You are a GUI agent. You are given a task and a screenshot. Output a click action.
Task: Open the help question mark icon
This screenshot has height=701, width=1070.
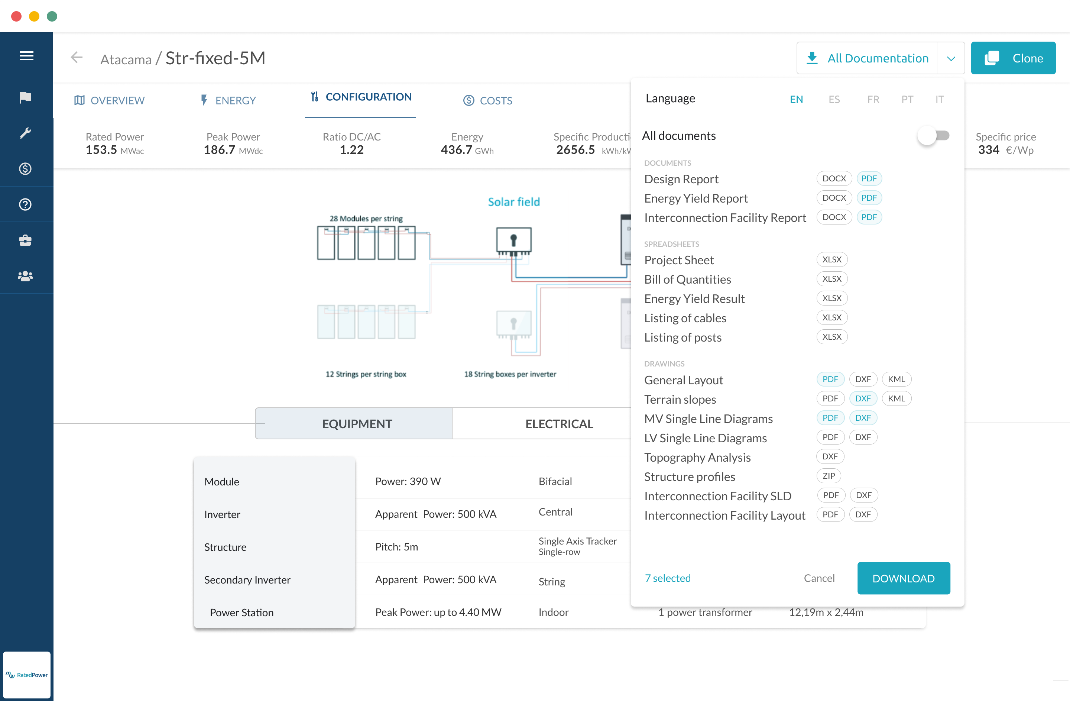[x=25, y=204]
